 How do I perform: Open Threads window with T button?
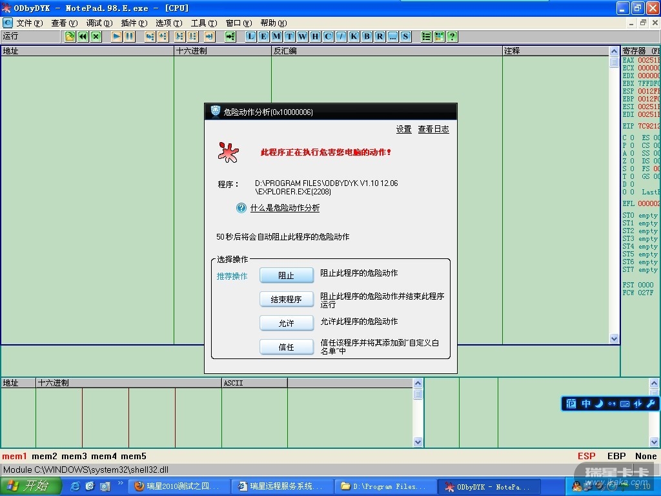[290, 37]
